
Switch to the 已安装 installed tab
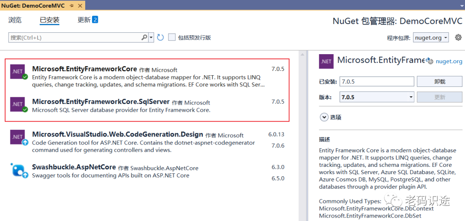pos(50,20)
